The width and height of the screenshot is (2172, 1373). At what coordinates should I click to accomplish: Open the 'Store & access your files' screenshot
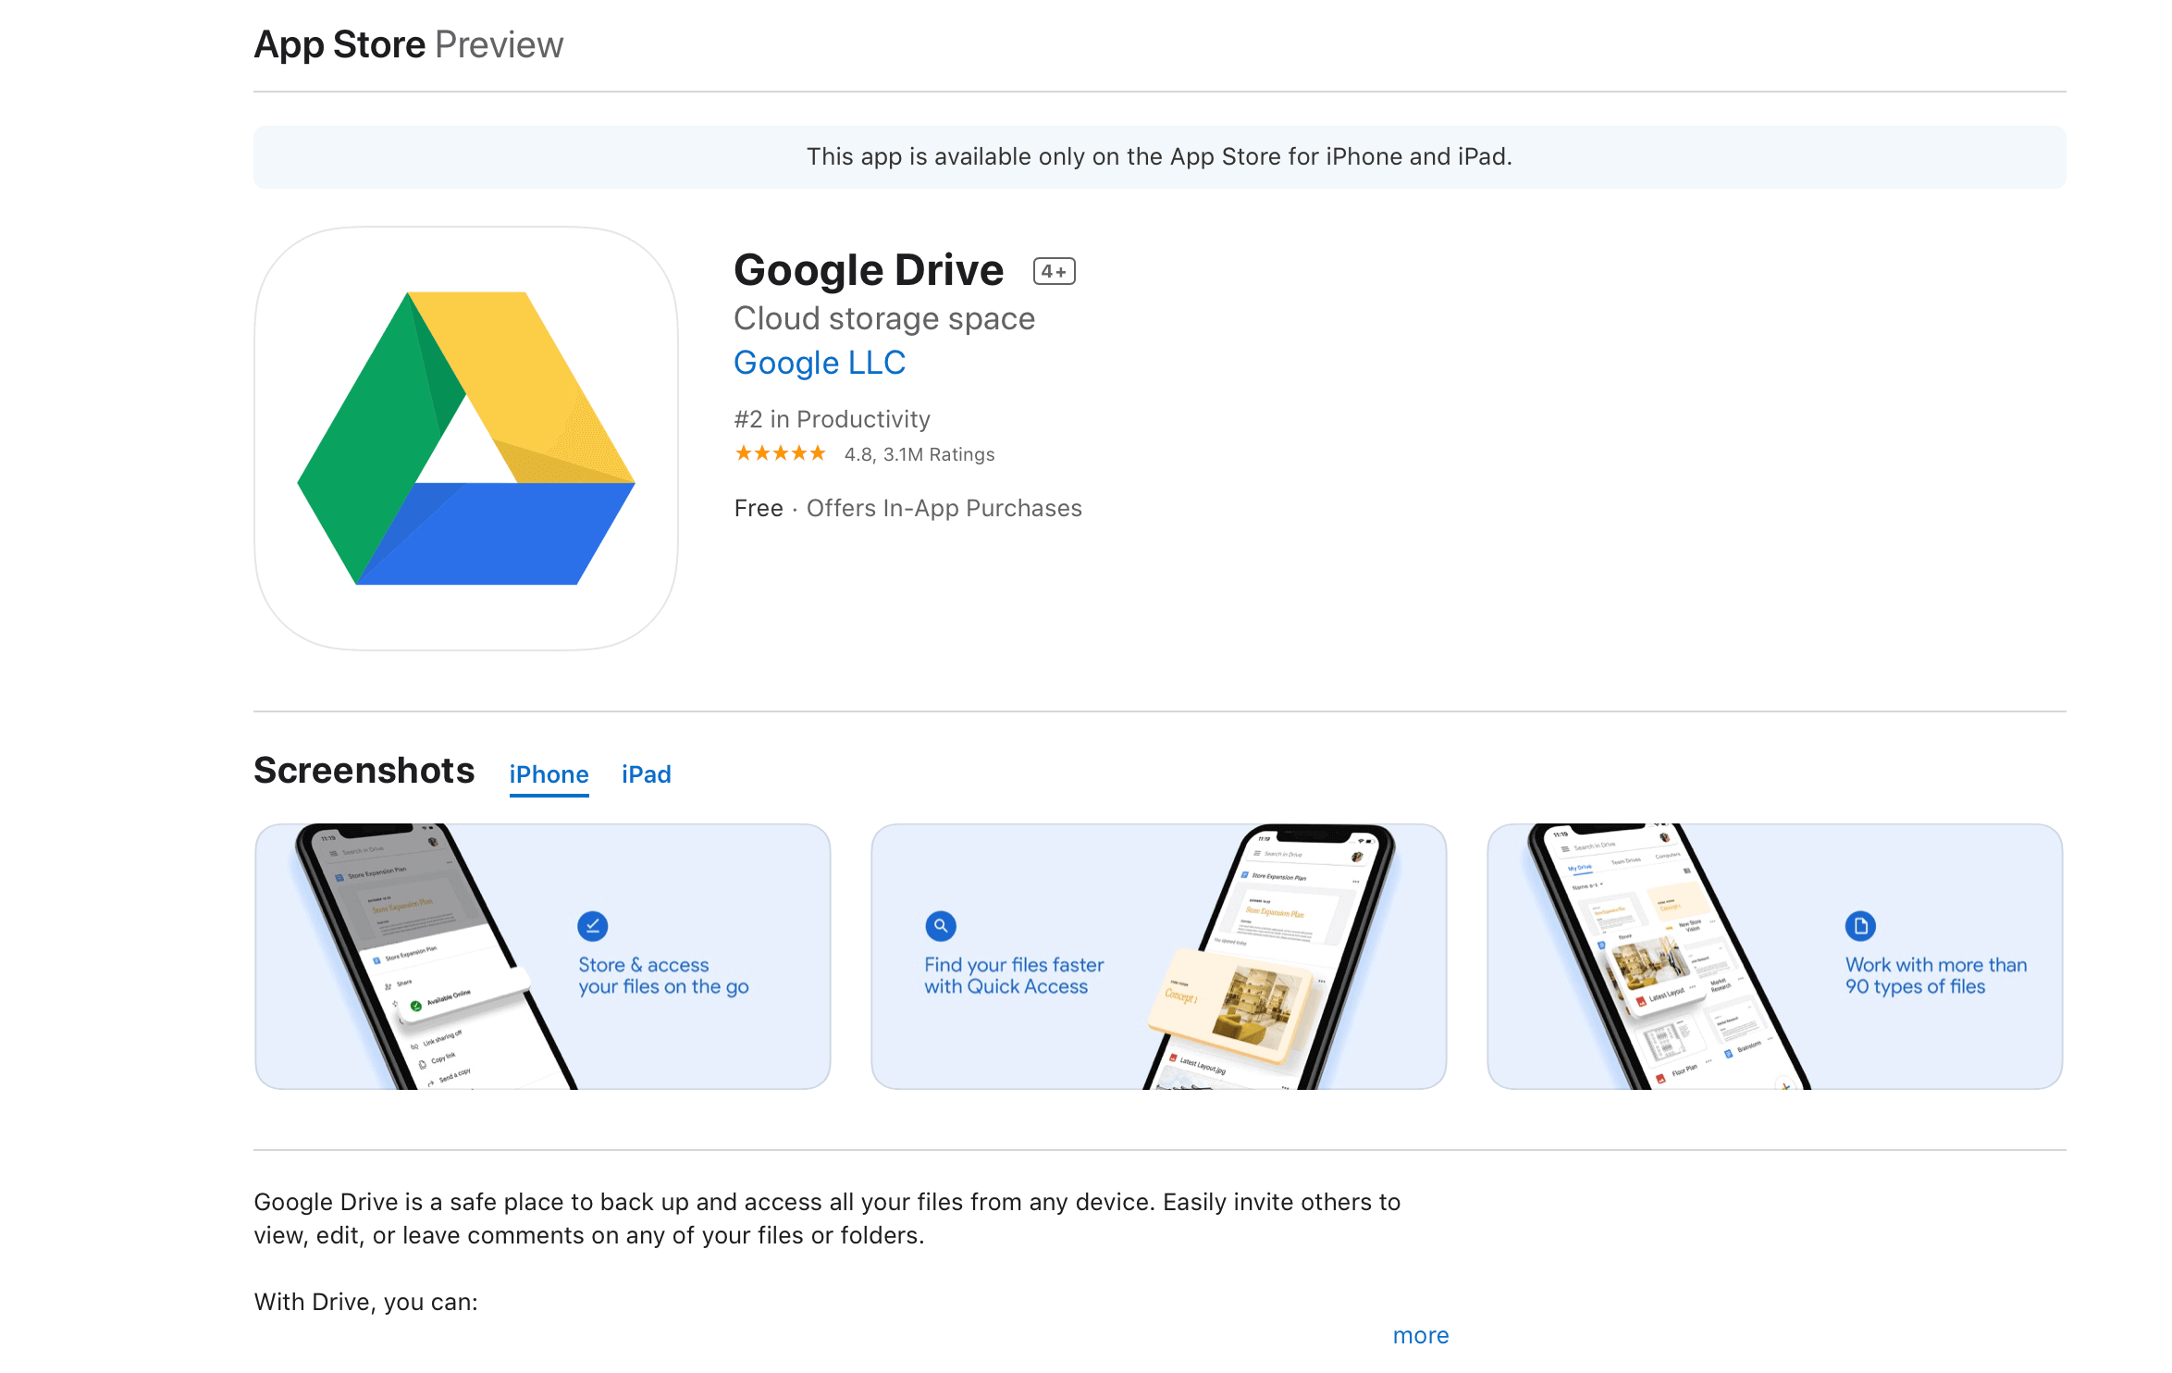543,957
